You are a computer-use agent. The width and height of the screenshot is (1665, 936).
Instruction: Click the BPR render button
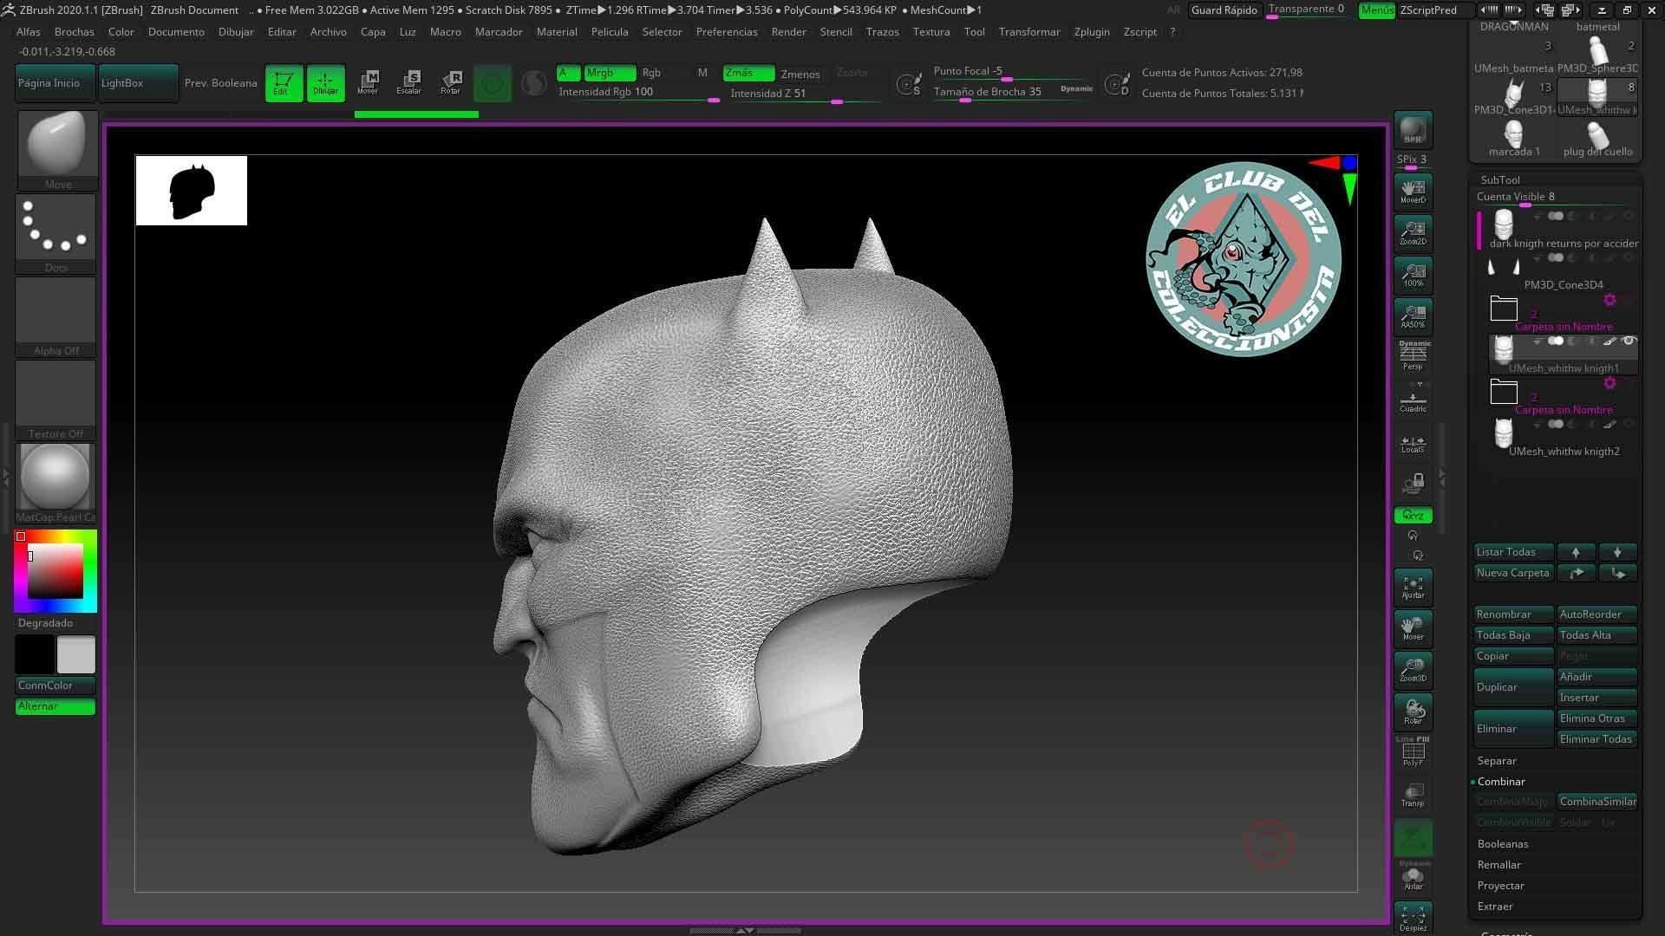pyautogui.click(x=1413, y=129)
